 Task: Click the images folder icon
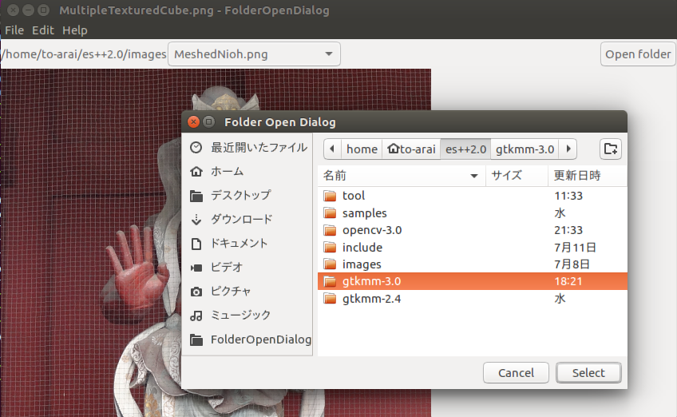(330, 264)
